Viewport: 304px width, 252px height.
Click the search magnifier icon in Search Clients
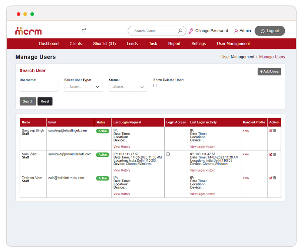(180, 31)
